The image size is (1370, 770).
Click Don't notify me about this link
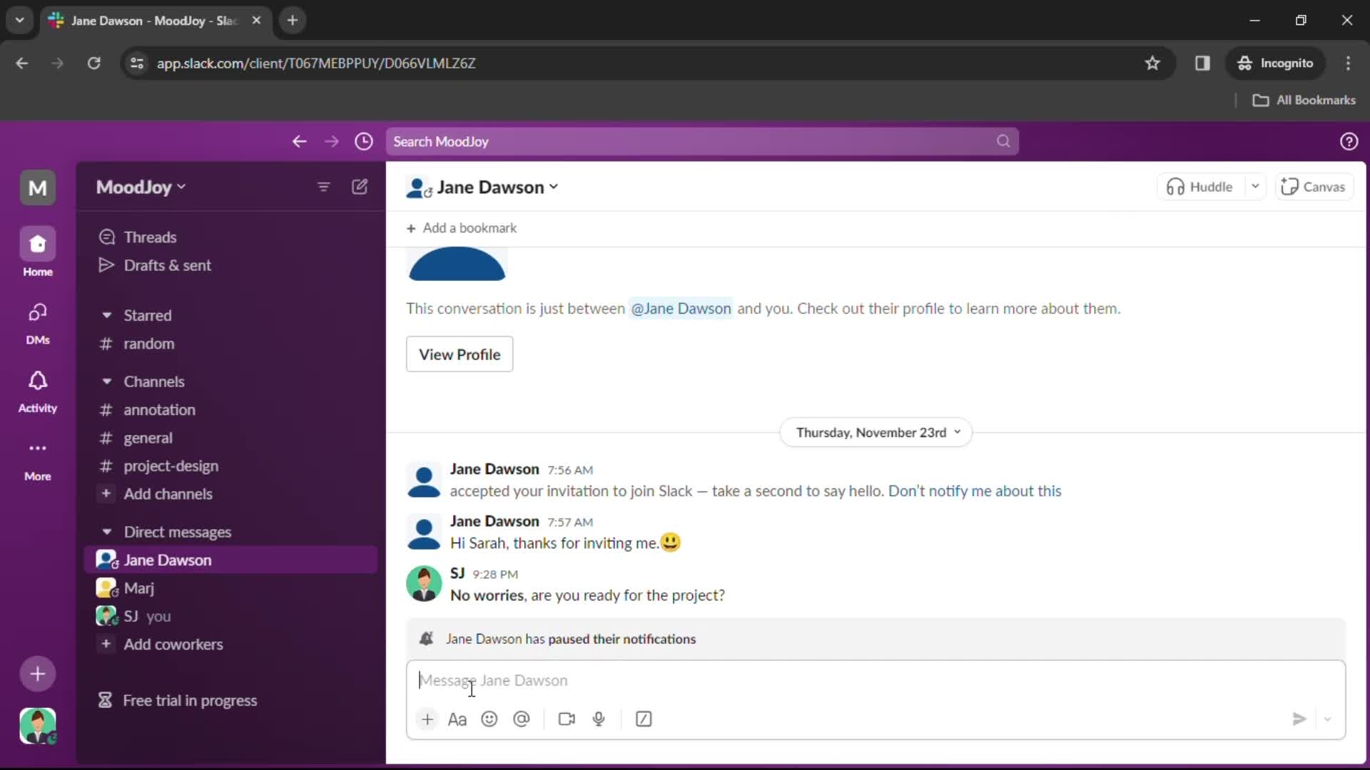(x=975, y=491)
